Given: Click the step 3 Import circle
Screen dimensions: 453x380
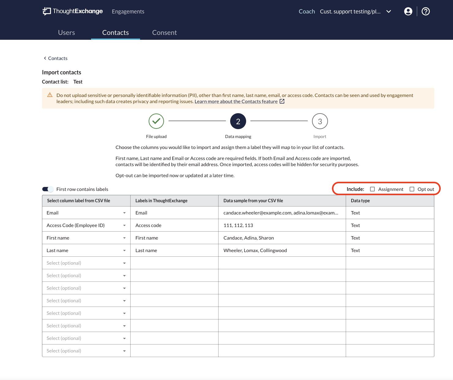Looking at the screenshot, I should click(320, 121).
